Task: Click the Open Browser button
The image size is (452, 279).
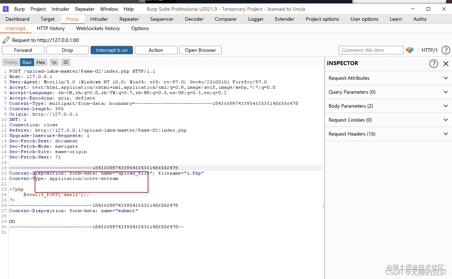Action: click(200, 50)
